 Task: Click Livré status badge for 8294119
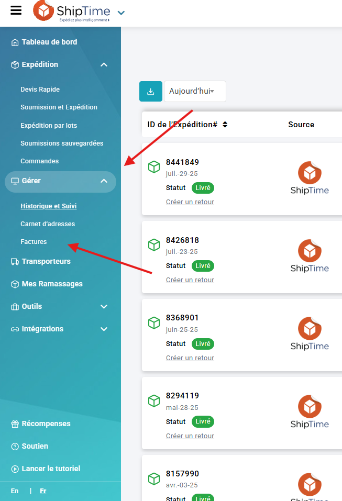click(x=203, y=421)
